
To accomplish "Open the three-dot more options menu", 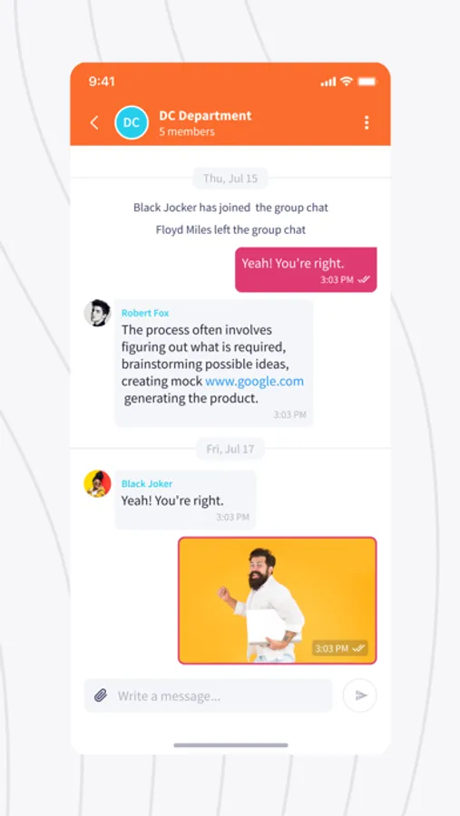I will pos(367,122).
